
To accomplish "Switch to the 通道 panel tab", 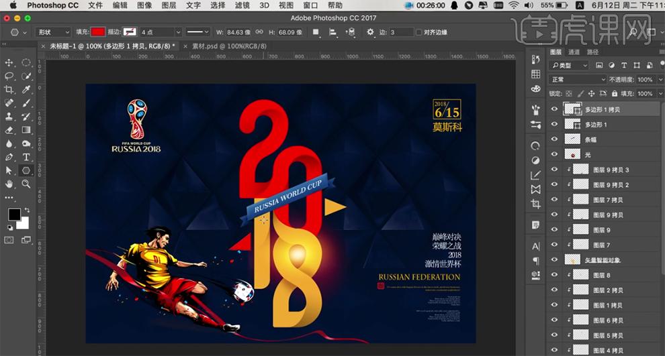I will coord(574,52).
